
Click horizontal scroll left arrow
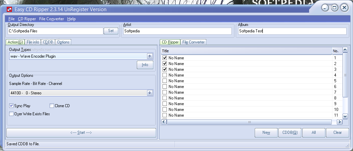click(164, 122)
